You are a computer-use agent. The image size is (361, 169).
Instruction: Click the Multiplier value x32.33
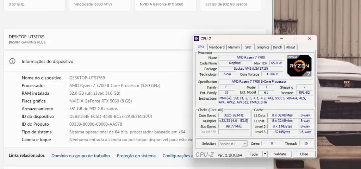click(234, 121)
